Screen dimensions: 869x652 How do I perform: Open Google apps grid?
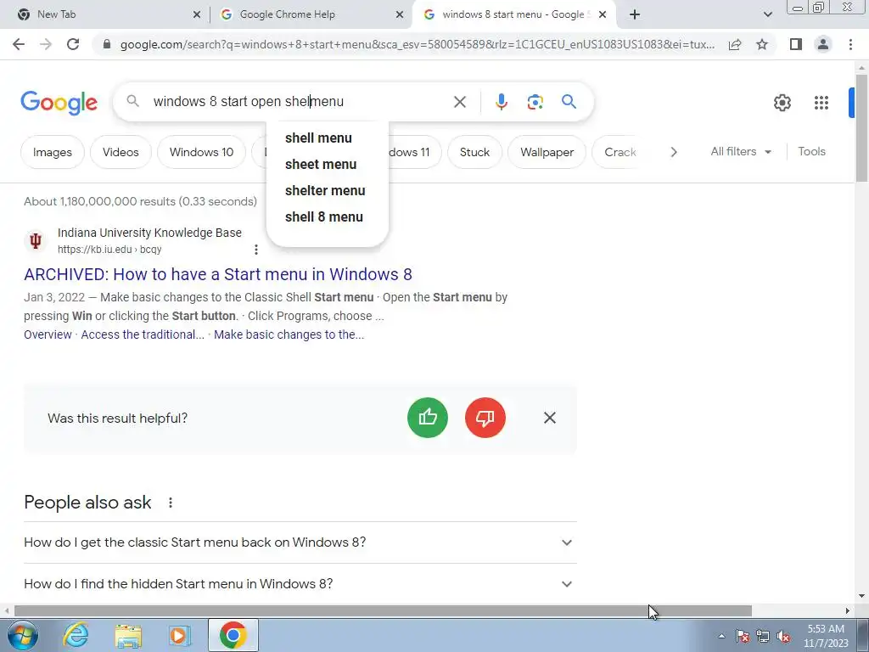821,103
